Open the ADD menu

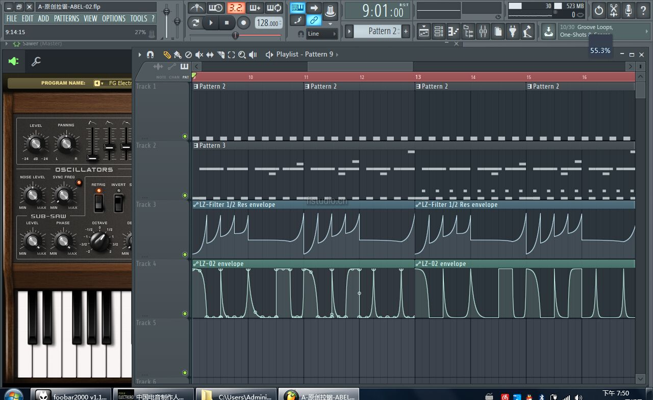tap(44, 18)
